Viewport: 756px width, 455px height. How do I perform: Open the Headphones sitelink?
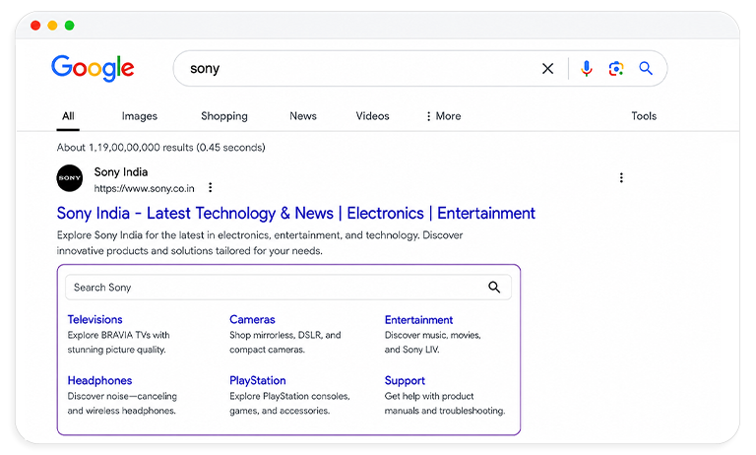pos(99,380)
